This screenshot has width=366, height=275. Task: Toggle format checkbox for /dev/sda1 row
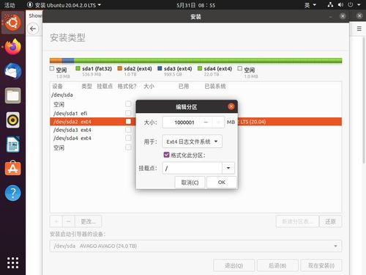point(128,113)
